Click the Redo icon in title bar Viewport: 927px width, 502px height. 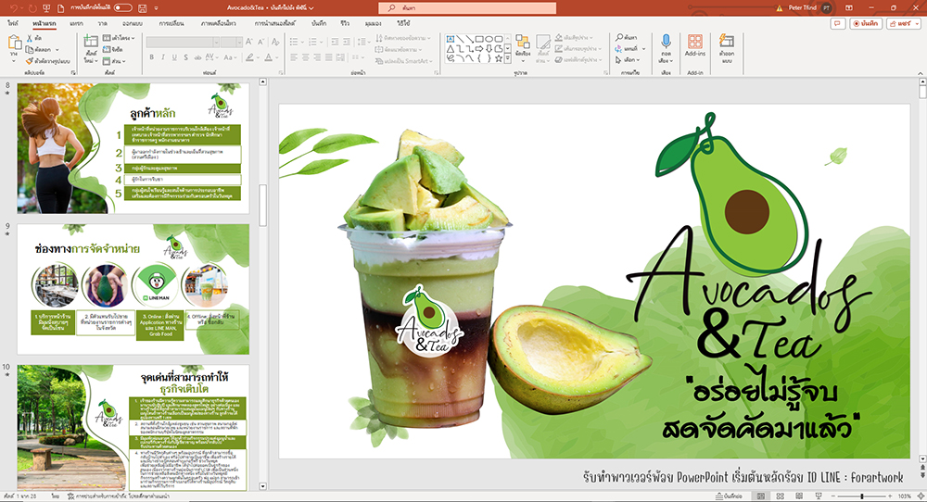click(x=32, y=7)
